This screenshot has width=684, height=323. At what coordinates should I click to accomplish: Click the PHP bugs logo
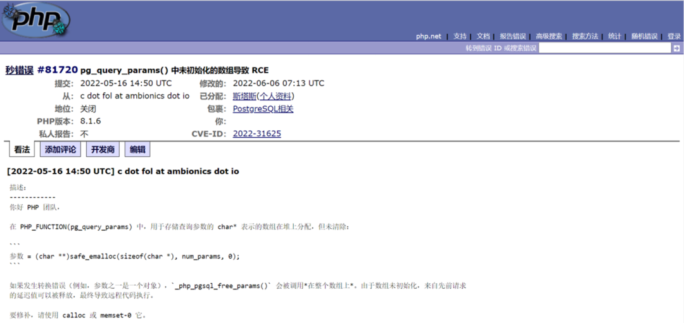[36, 21]
